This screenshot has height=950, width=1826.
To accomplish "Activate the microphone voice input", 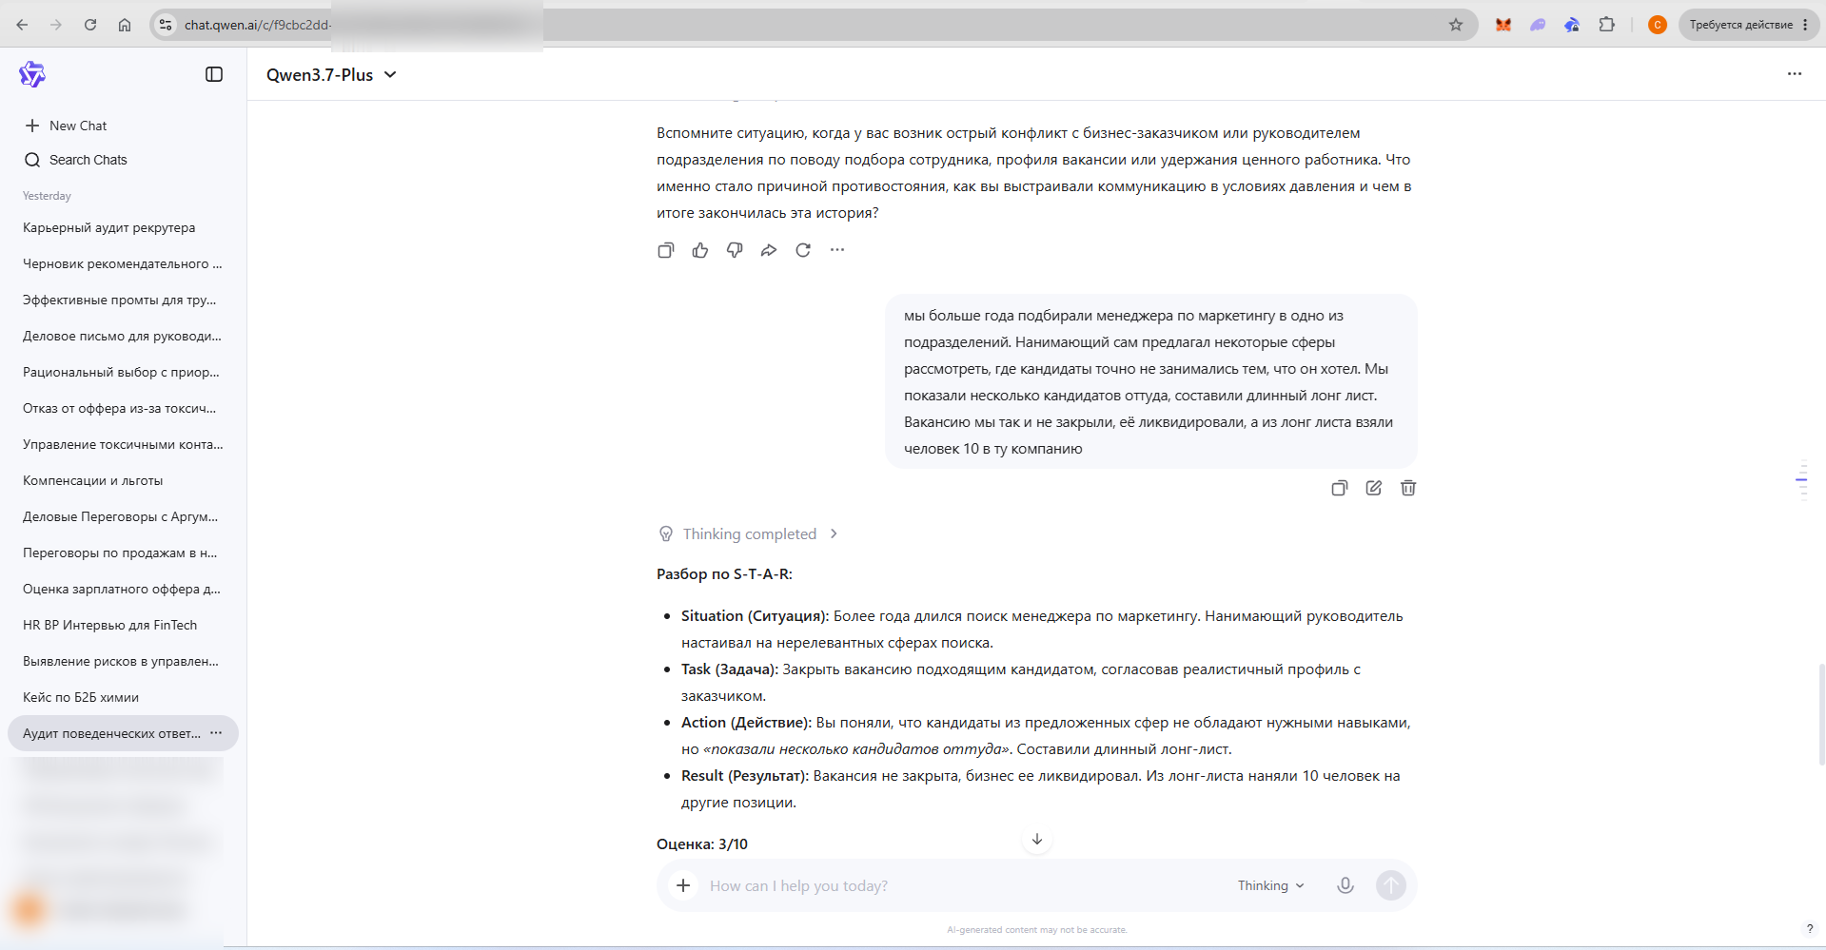I will point(1345,885).
